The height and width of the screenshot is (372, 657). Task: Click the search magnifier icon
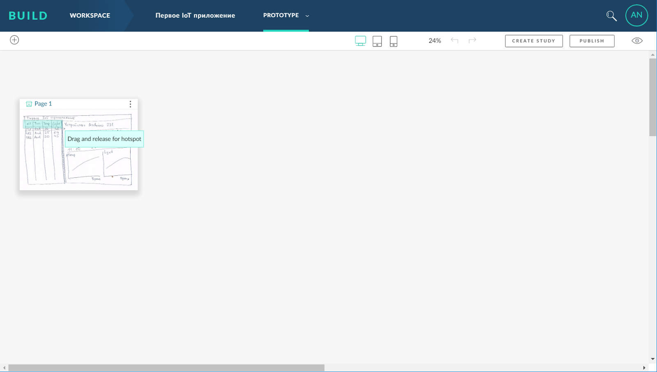tap(611, 16)
